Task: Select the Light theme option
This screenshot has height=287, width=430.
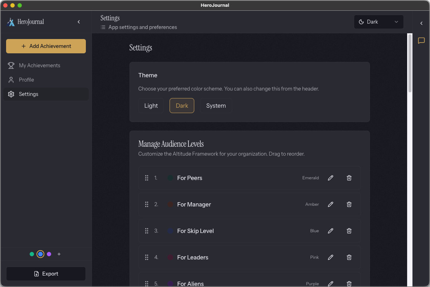Action: [x=151, y=106]
